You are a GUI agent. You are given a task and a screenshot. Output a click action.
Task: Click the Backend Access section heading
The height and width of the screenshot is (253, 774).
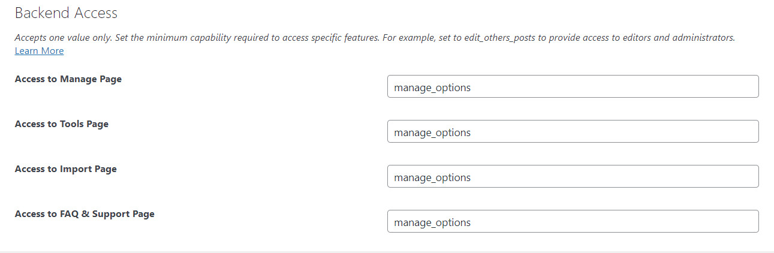point(66,13)
